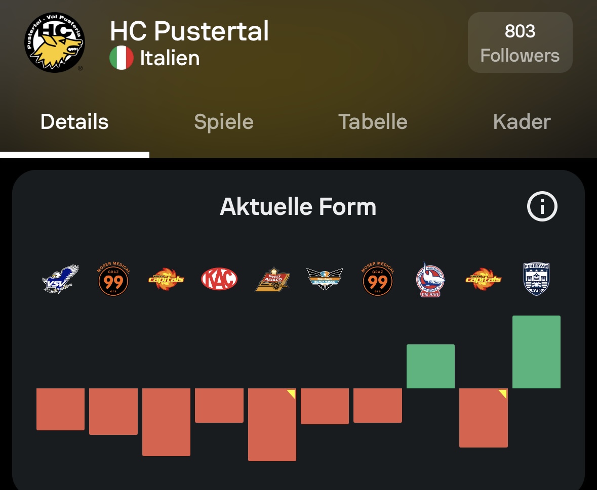Image resolution: width=597 pixels, height=490 pixels.
Task: Click the green bar under Fehérvár logo
Action: 536,352
